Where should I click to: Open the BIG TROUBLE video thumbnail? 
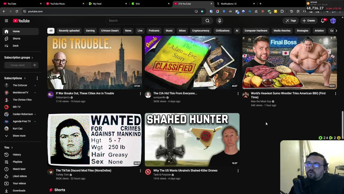pyautogui.click(x=95, y=63)
